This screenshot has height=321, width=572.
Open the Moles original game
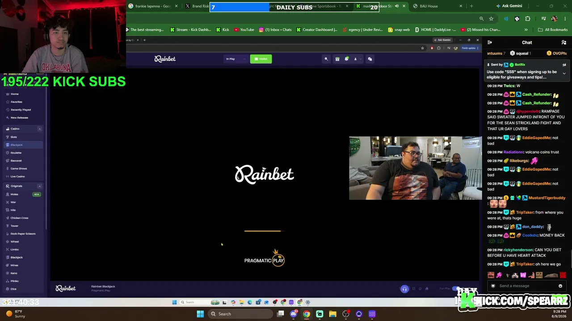[x=14, y=194]
